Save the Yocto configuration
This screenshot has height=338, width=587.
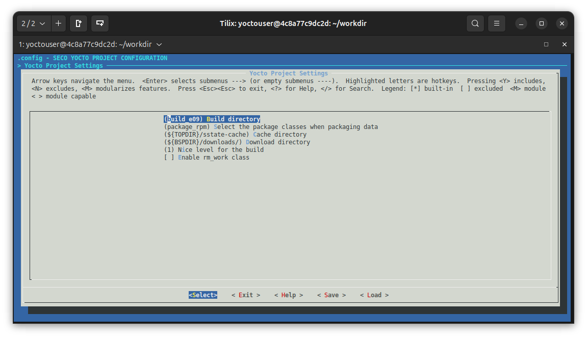(x=331, y=295)
